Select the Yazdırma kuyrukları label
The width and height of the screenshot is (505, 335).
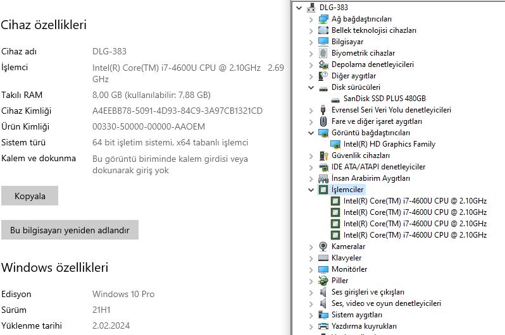click(x=365, y=326)
